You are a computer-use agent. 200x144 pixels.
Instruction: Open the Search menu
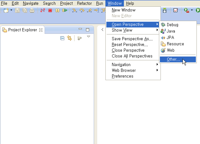point(49,3)
